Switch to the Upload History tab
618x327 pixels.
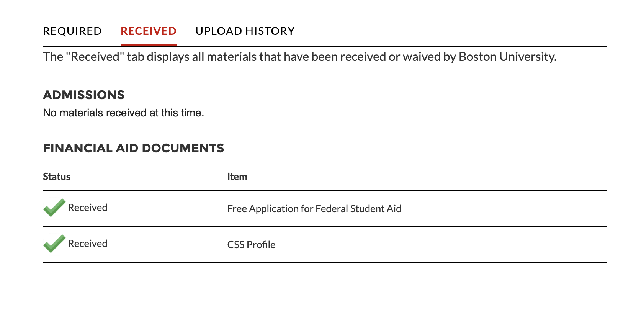click(245, 31)
